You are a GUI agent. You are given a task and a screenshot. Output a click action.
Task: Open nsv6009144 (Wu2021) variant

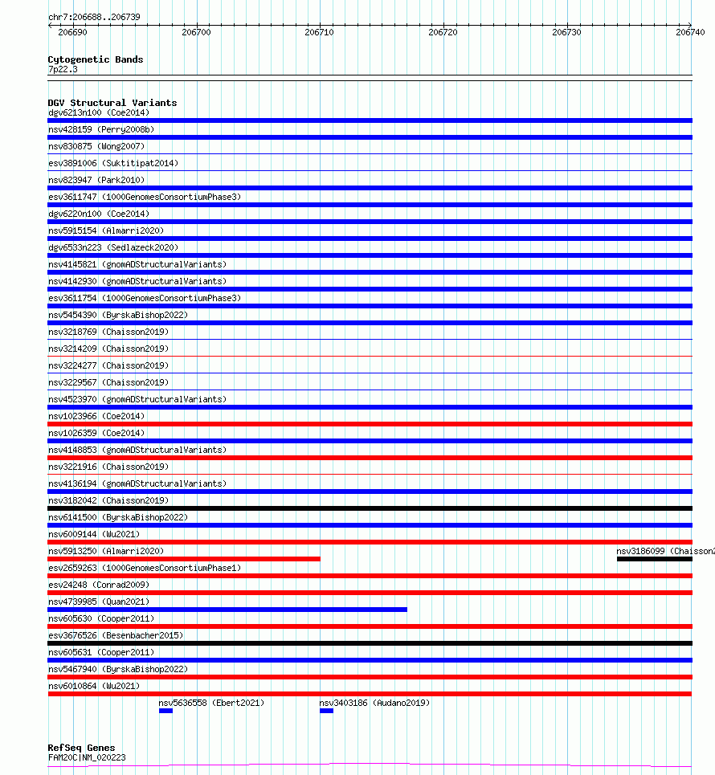coord(94,534)
